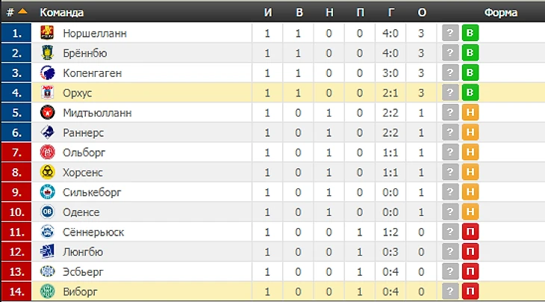
Task: Click the green В form badge for Орхус
Action: coord(470,93)
